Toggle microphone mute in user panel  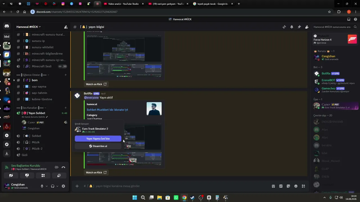pyautogui.click(x=42, y=186)
